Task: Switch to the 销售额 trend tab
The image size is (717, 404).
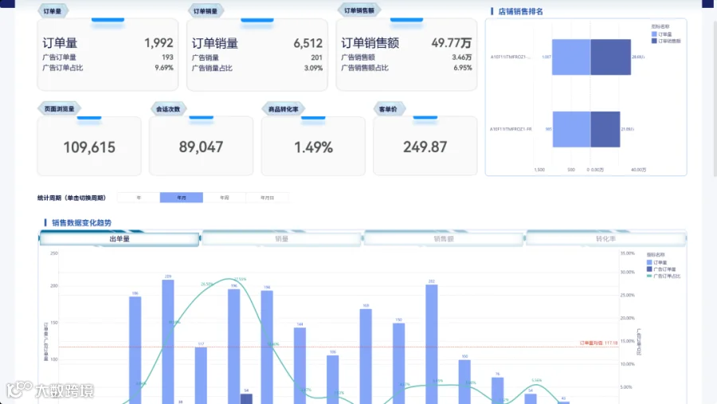Action: tap(444, 239)
